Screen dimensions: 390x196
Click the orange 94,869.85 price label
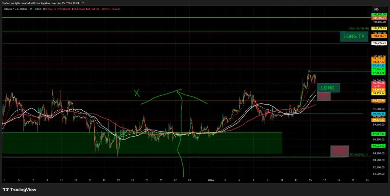[379, 89]
